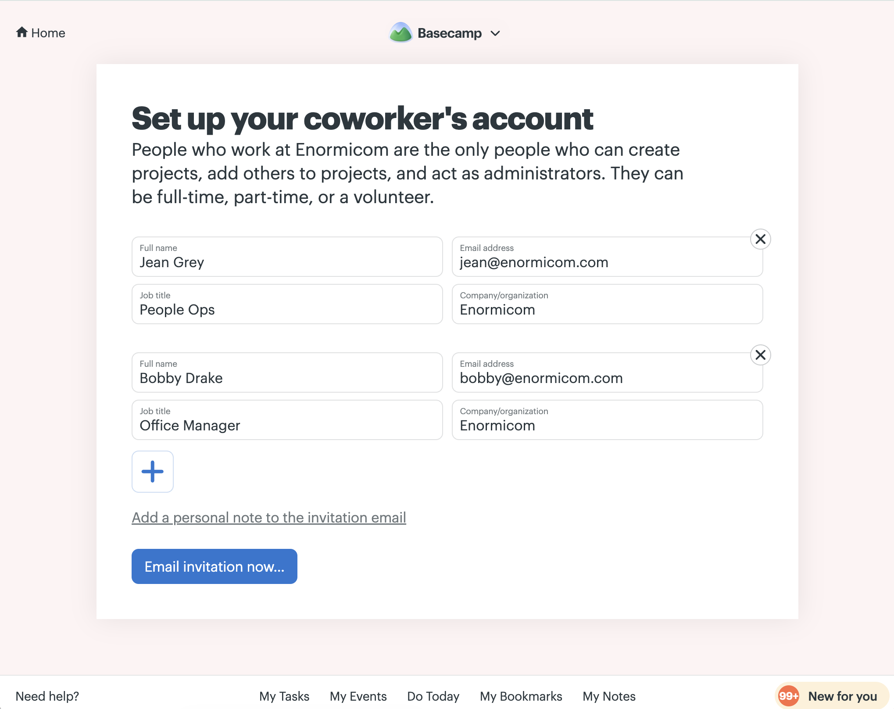Open New for you panel

(x=832, y=696)
